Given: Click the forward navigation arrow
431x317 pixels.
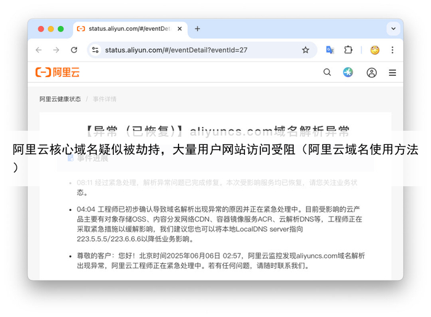Looking at the screenshot, I should pyautogui.click(x=56, y=50).
